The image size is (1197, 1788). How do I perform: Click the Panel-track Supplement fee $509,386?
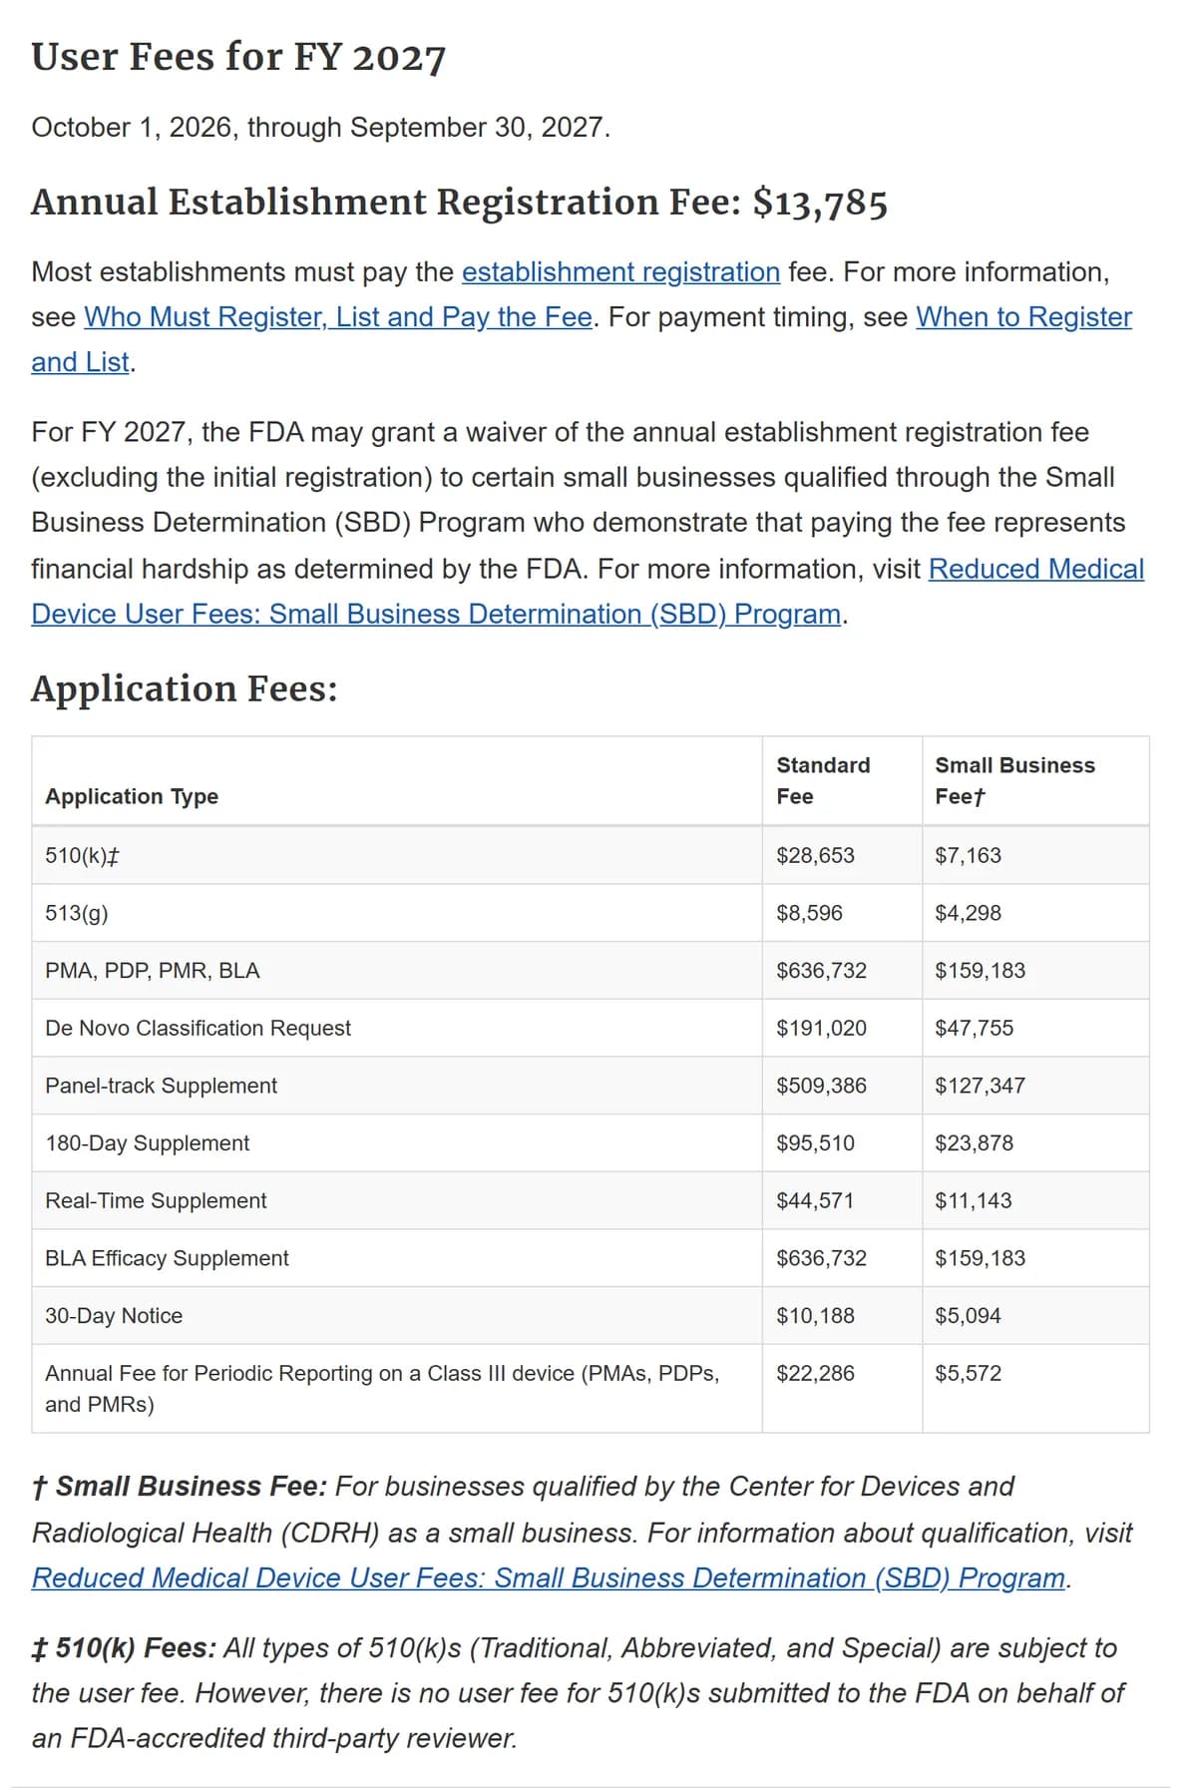click(x=822, y=1086)
